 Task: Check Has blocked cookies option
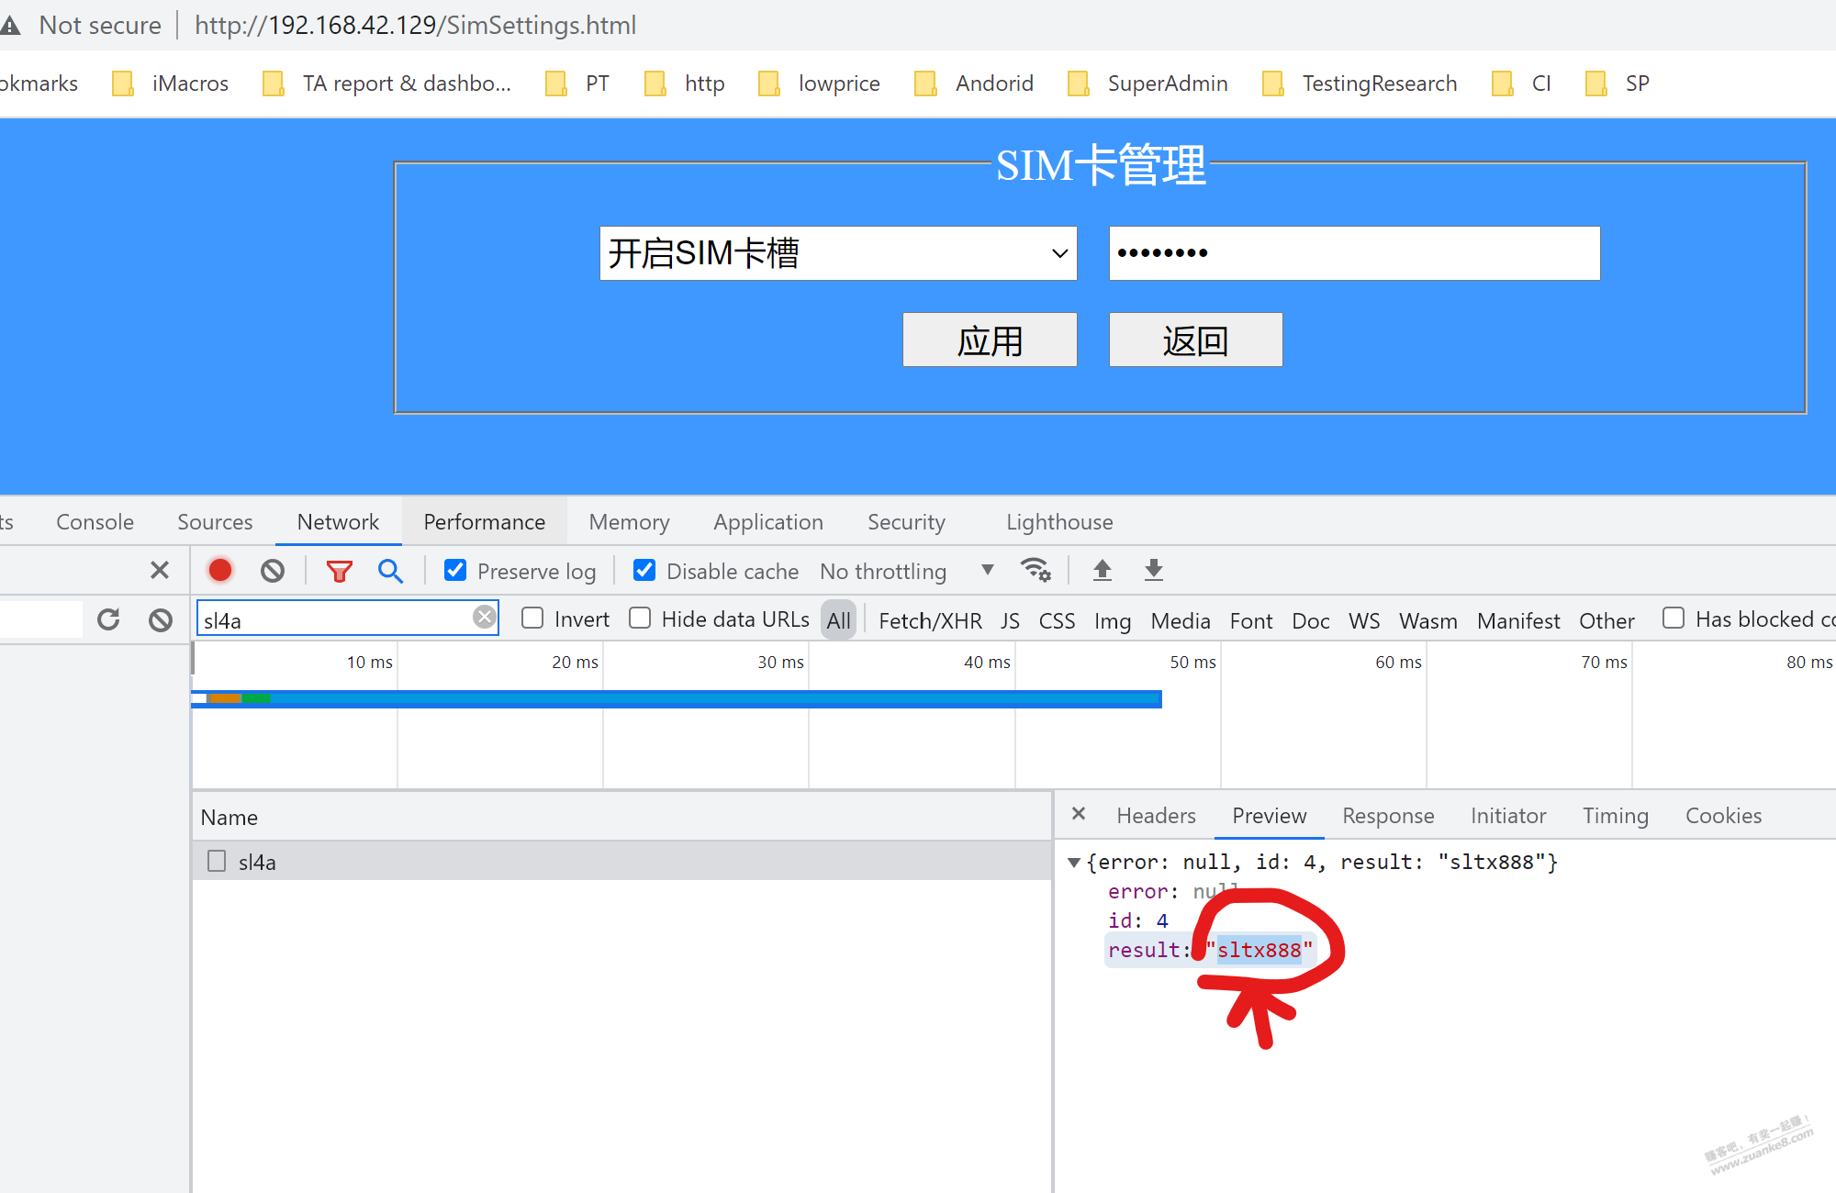point(1674,618)
